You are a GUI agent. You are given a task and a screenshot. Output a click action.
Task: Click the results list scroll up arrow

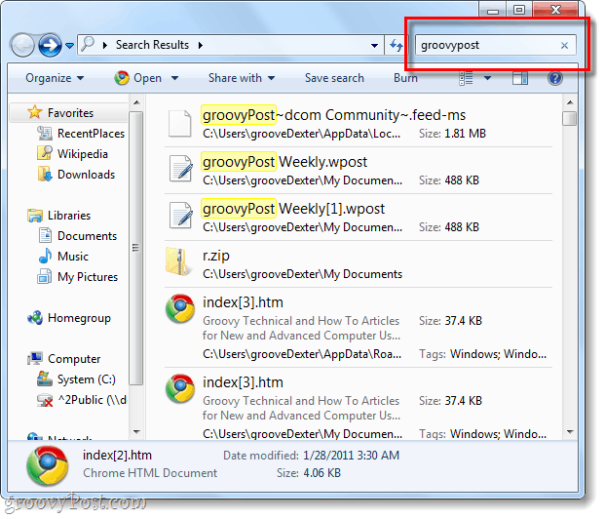(x=570, y=102)
